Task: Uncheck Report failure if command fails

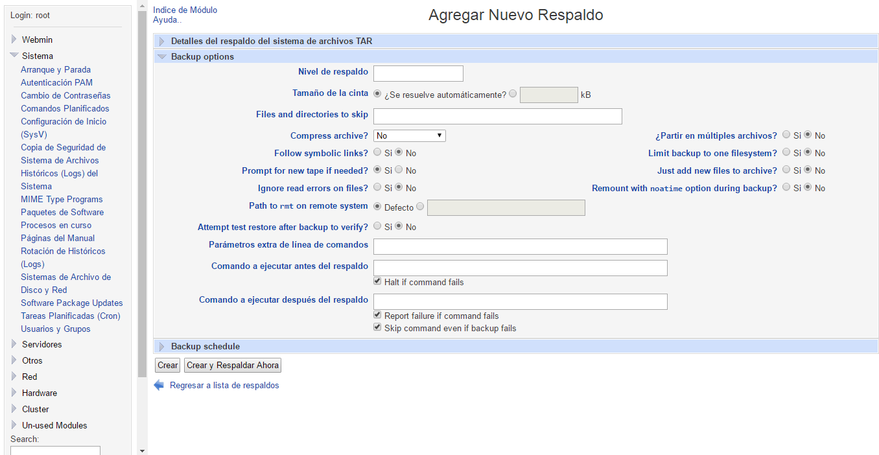Action: [x=378, y=316]
